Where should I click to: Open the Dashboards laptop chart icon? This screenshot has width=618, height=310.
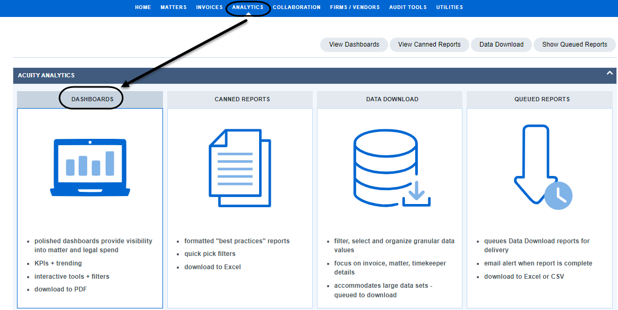click(90, 167)
